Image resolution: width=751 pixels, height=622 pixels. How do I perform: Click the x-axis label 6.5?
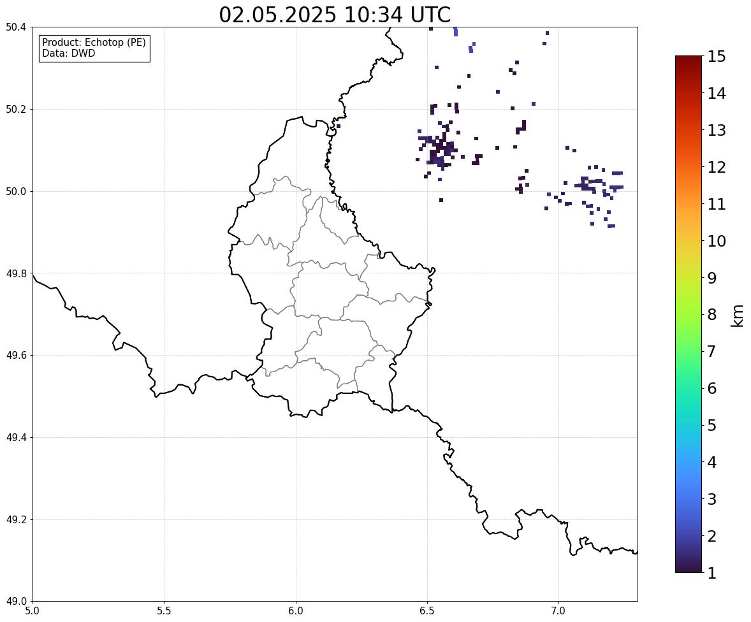coord(427,611)
